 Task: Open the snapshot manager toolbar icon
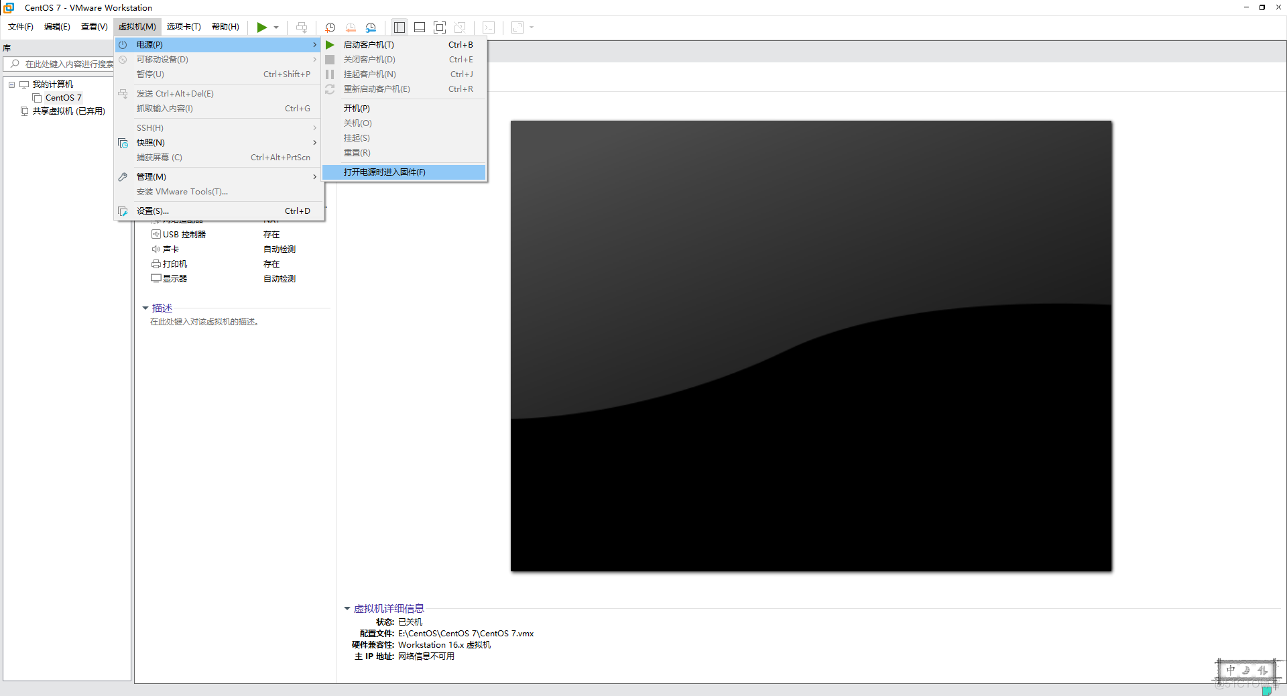tap(371, 27)
